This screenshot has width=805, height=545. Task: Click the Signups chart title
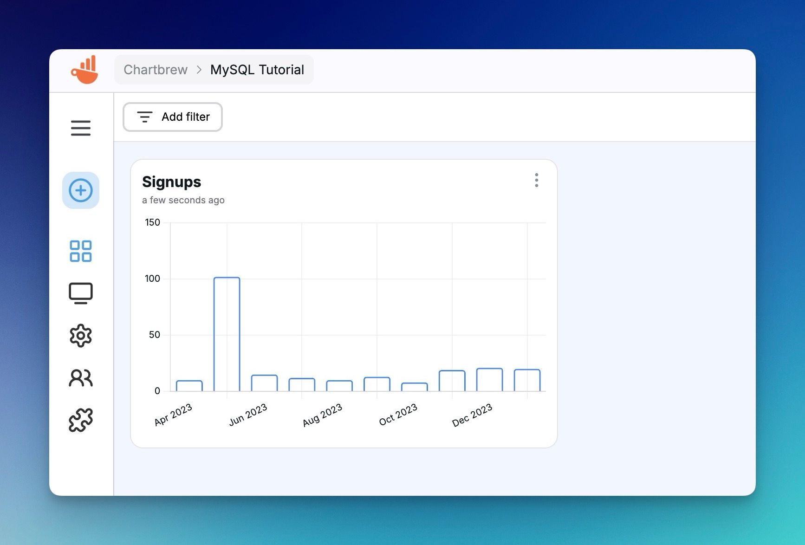[x=171, y=182]
